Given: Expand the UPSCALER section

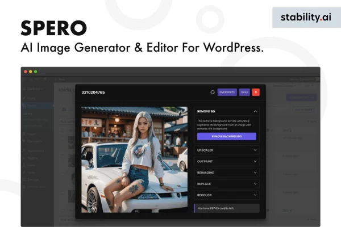Looking at the screenshot, I should [227, 150].
